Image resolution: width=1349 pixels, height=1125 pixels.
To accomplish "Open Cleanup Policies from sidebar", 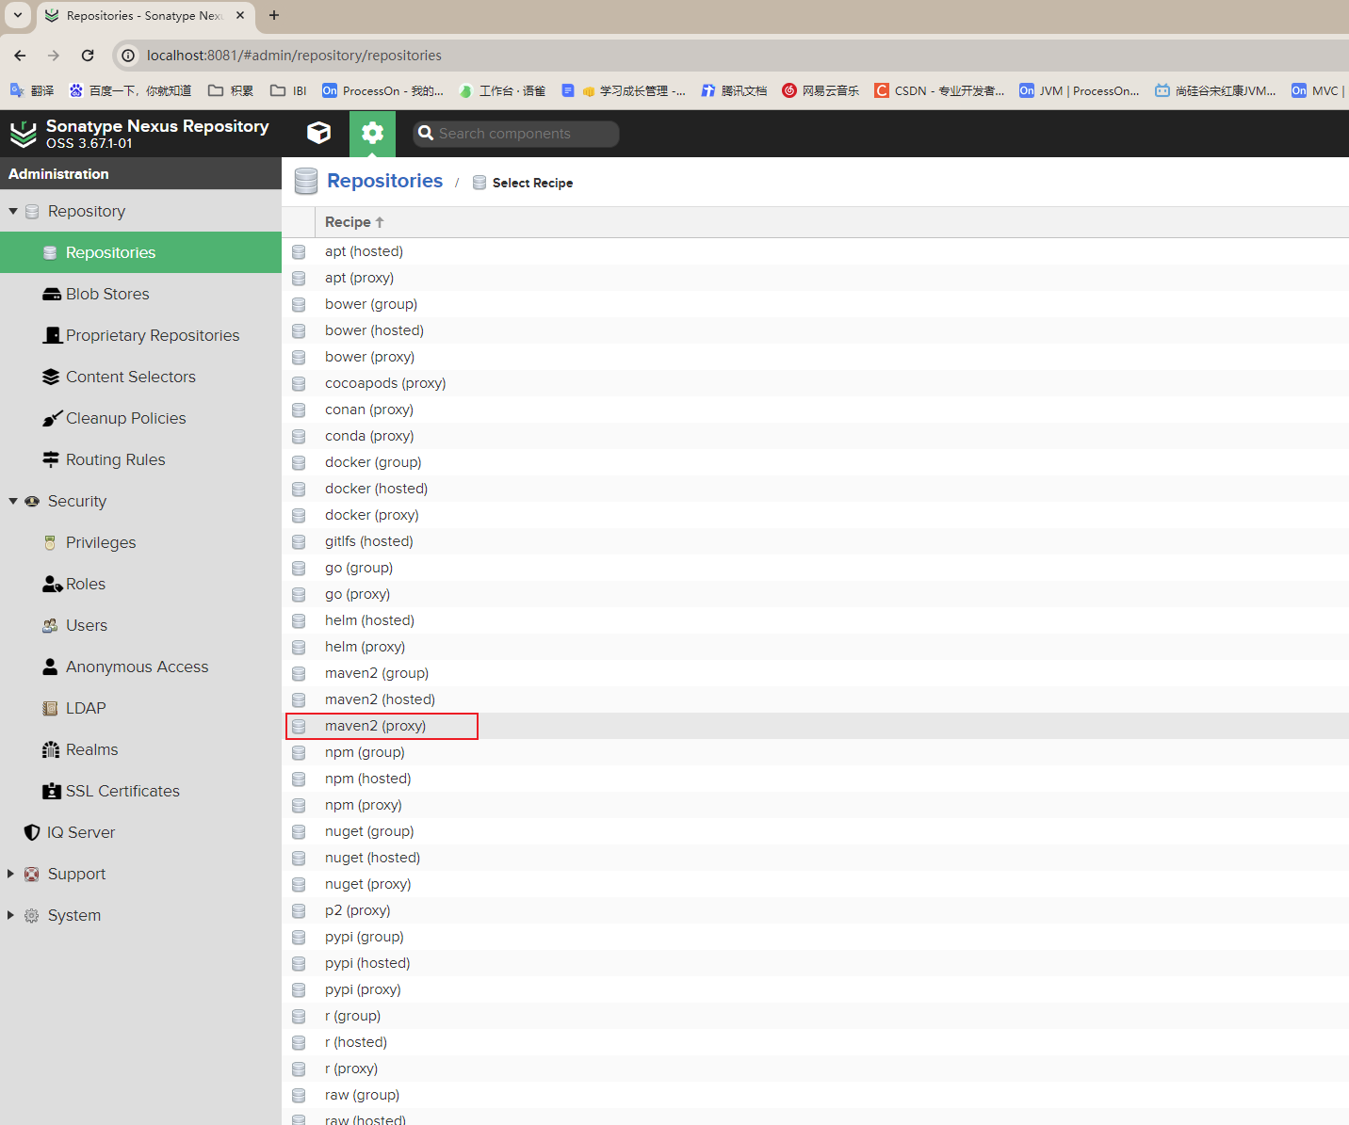I will [125, 418].
